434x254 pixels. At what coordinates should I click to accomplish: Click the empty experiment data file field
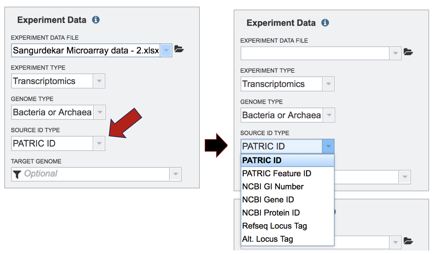[315, 53]
